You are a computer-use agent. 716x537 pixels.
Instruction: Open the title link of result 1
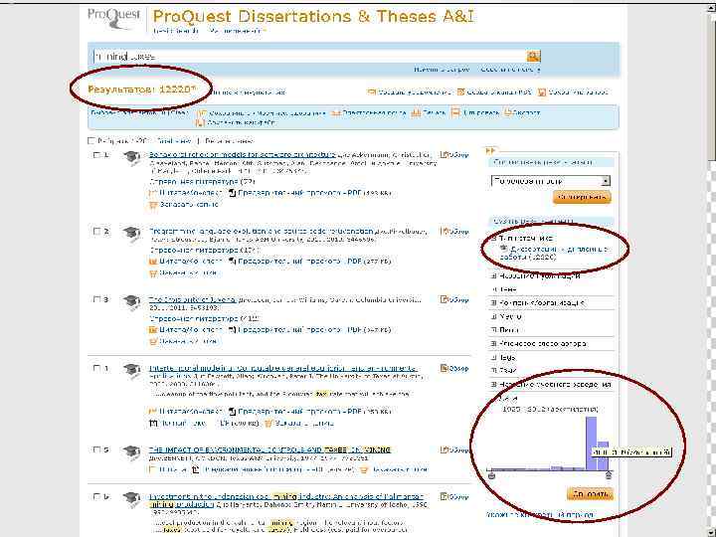pyautogui.click(x=242, y=155)
